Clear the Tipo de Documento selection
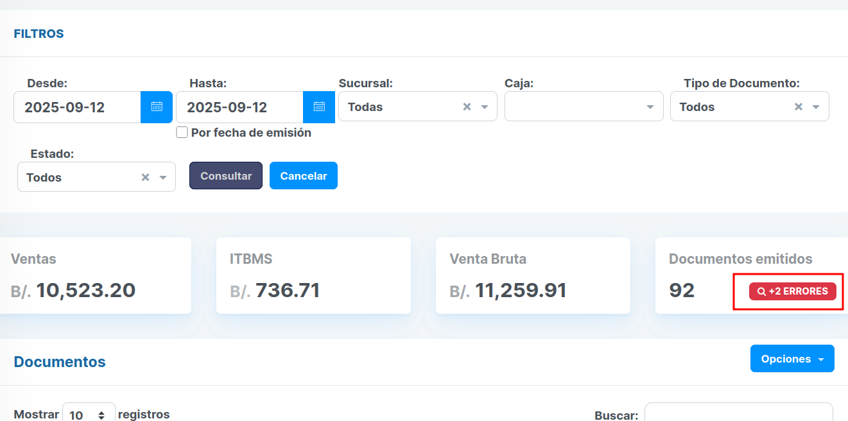 (799, 107)
